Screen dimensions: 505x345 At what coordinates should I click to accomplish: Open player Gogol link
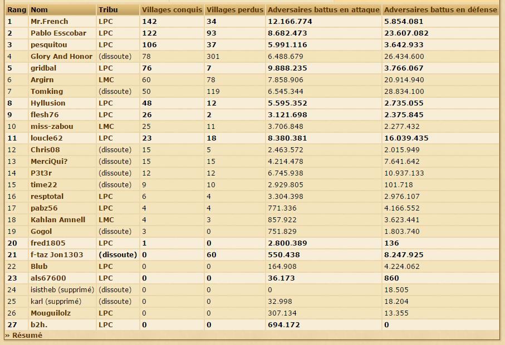[x=41, y=232]
